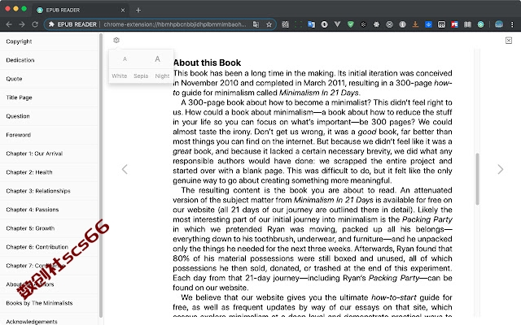Screen dimensions: 521x325
Task: Open Copyright in the table of contents
Action: [x=49, y=41]
